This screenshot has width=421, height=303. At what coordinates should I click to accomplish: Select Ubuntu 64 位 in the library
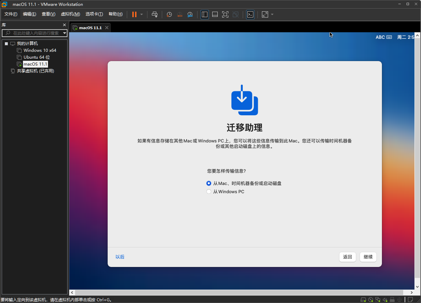click(37, 57)
